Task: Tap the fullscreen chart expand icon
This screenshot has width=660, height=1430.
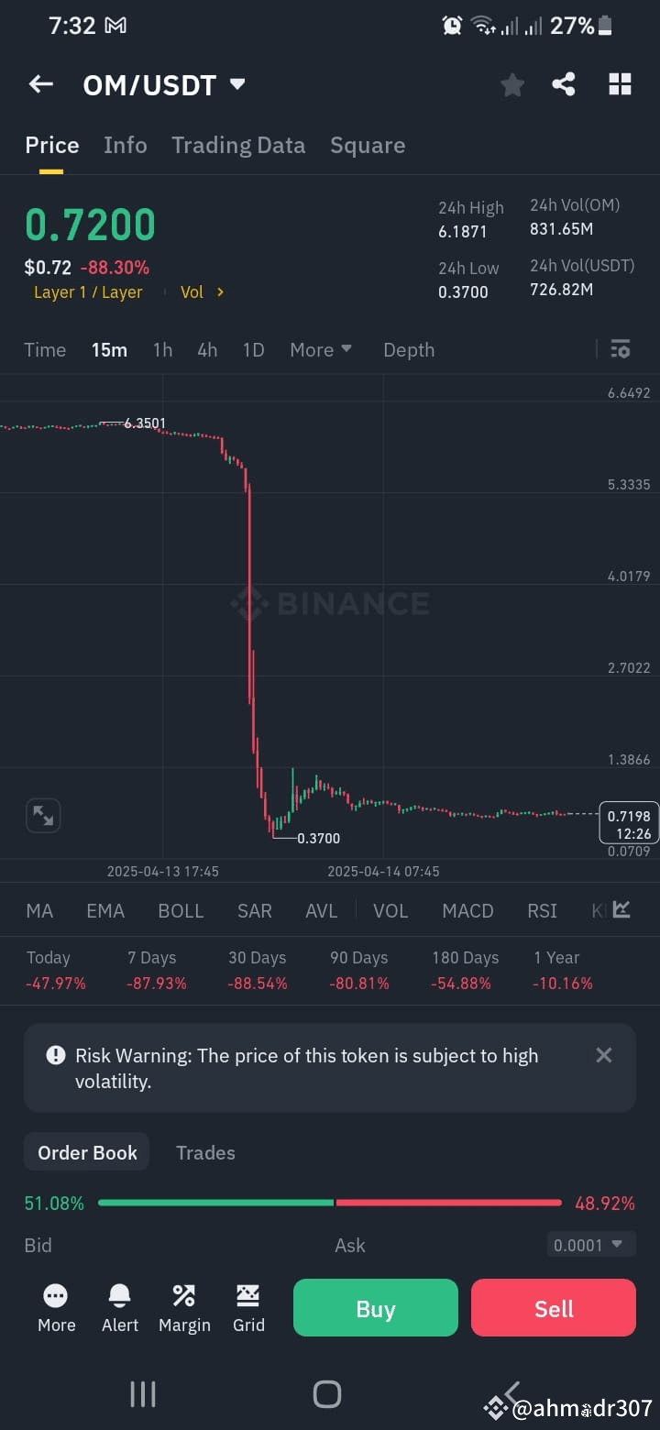Action: tap(42, 815)
